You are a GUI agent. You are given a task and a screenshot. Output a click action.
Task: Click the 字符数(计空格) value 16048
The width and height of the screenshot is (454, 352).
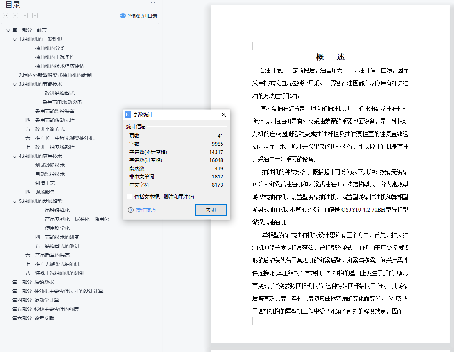216,160
